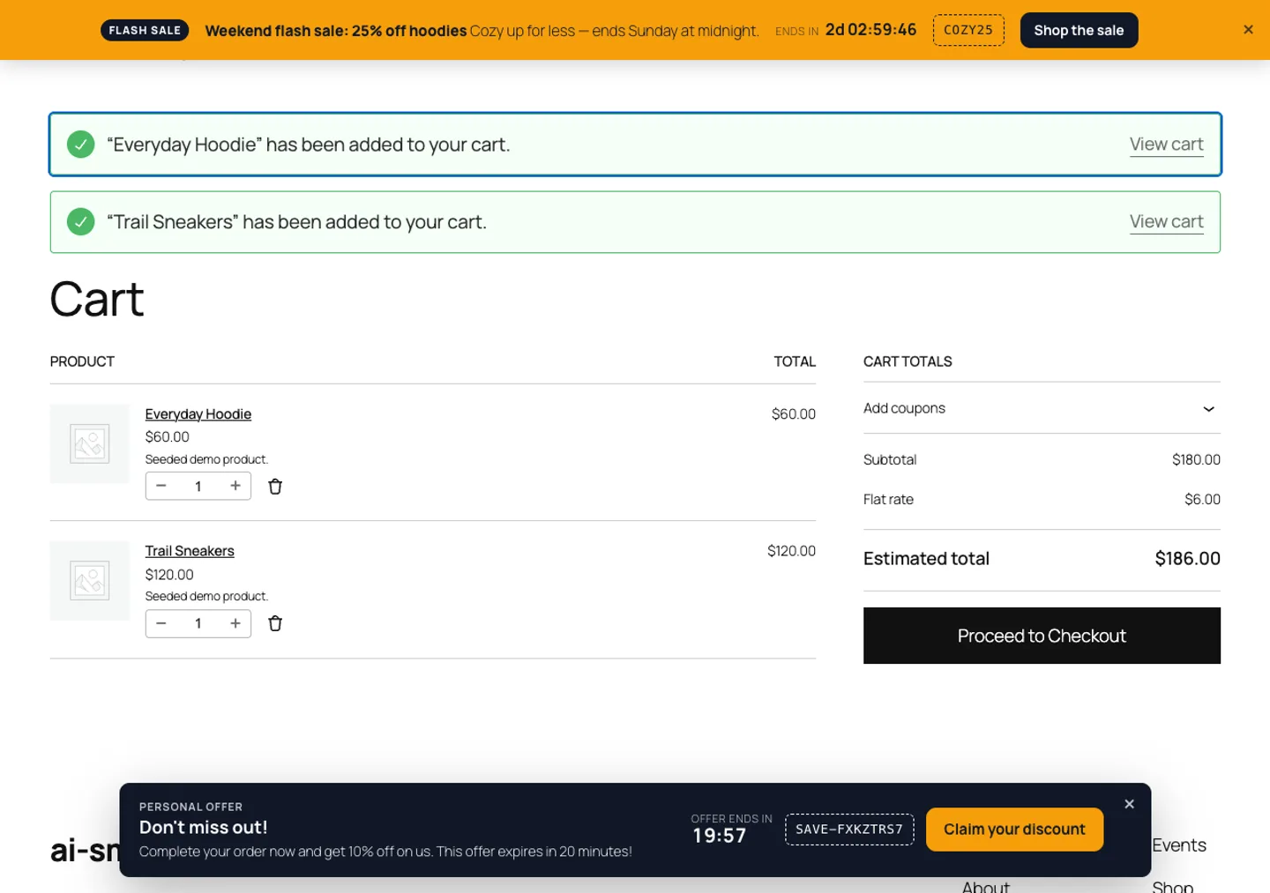Decrease Trail Sneakers quantity with minus

161,623
